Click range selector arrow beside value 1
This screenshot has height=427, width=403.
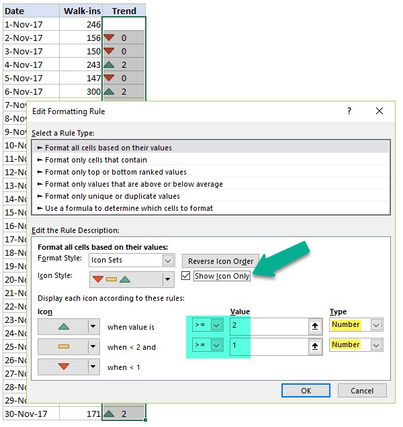[314, 346]
